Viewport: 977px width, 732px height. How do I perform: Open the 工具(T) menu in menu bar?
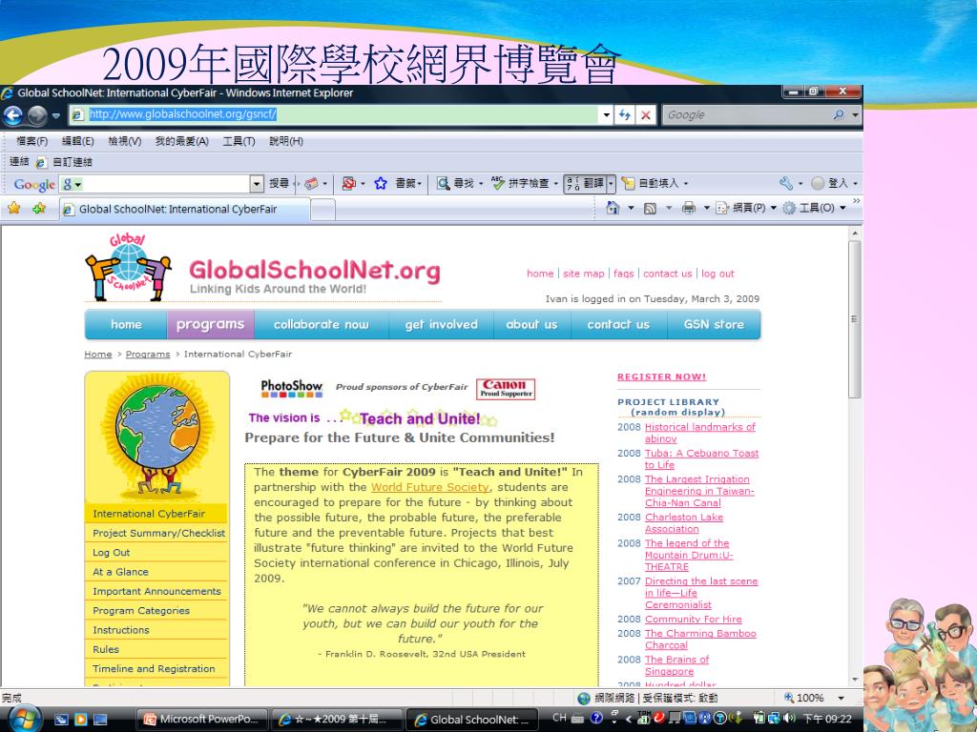(239, 141)
